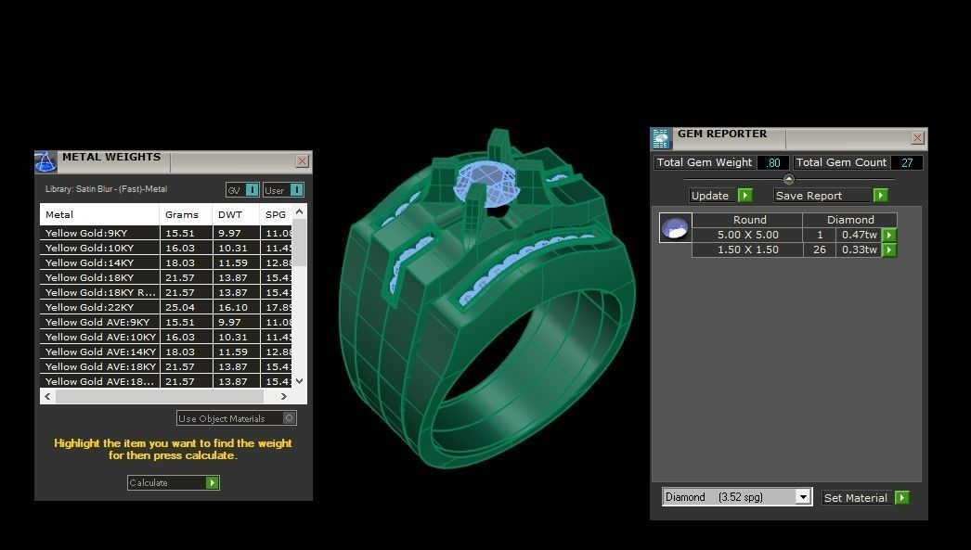Image resolution: width=971 pixels, height=550 pixels.
Task: Click the metal list right scroll arrow
Action: 284,397
